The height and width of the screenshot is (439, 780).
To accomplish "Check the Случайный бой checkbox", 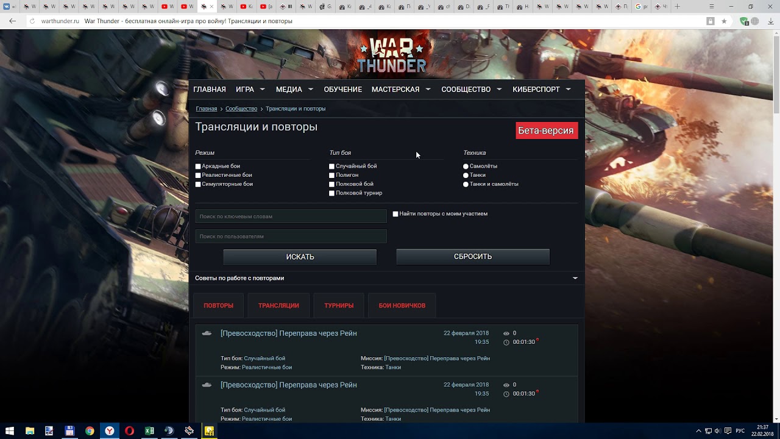I will (x=331, y=166).
